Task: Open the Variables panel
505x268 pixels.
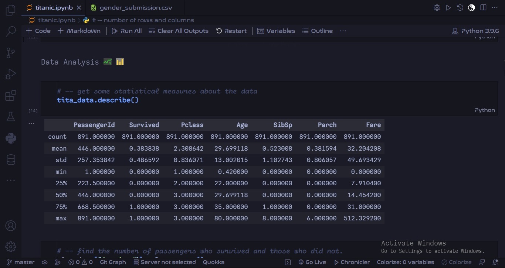Action: coord(276,31)
